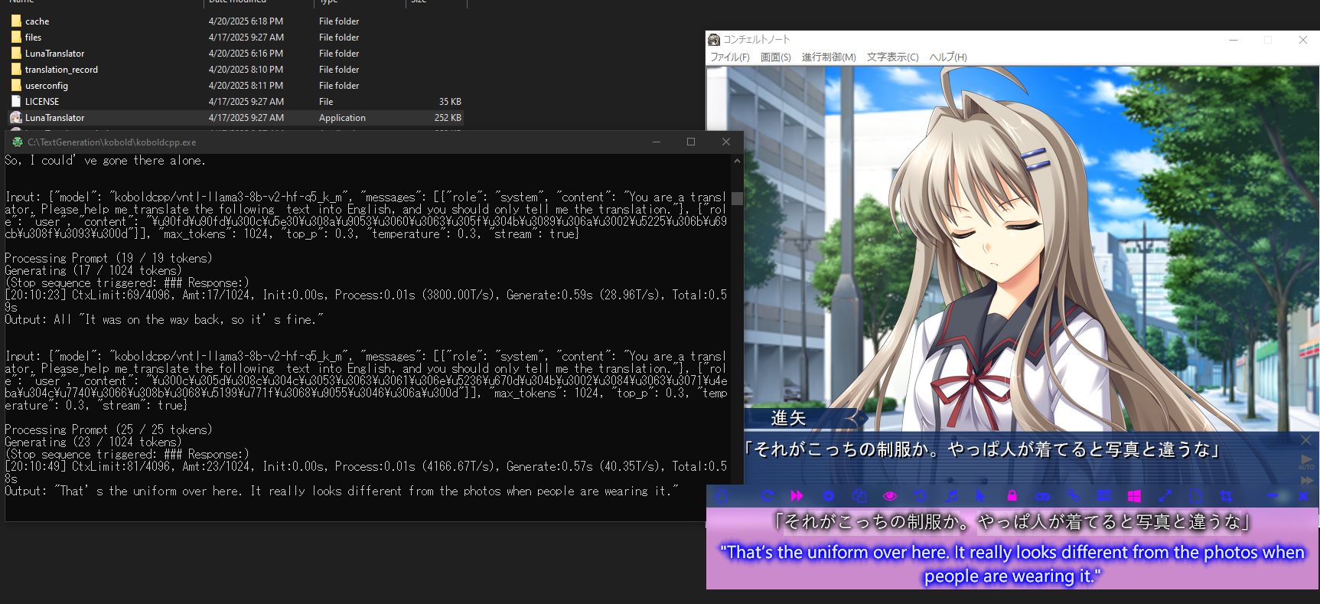Open the ヘルプ(H) menu

[x=948, y=57]
